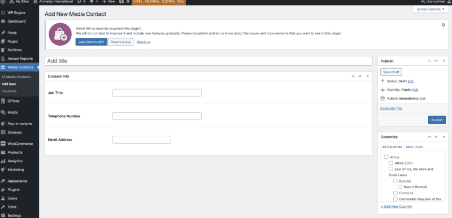The height and width of the screenshot is (218, 452).
Task: Open Countries submenu item
Action: 9,91
